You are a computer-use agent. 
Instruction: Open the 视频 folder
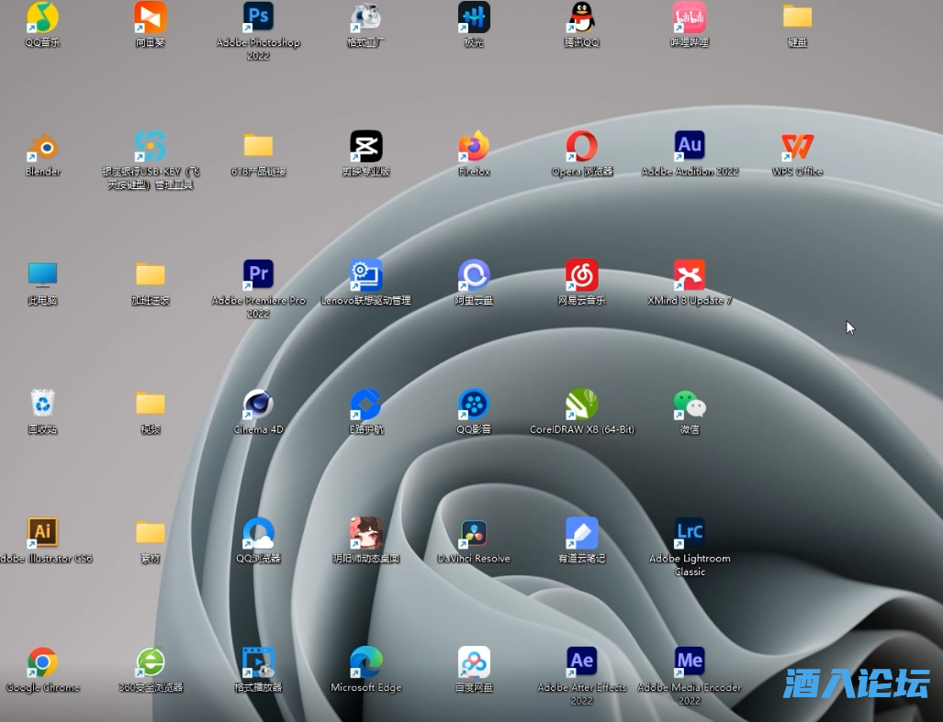coord(150,404)
